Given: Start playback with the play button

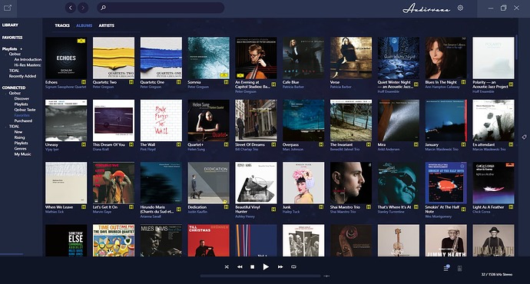Looking at the screenshot, I should pyautogui.click(x=266, y=267).
